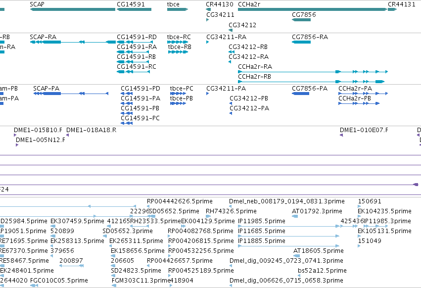
Task: Select the tbce-PC protein label
Action: tap(182, 89)
